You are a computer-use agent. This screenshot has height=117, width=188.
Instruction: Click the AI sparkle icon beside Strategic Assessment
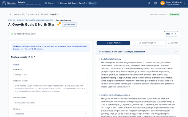pyautogui.click(x=100, y=52)
